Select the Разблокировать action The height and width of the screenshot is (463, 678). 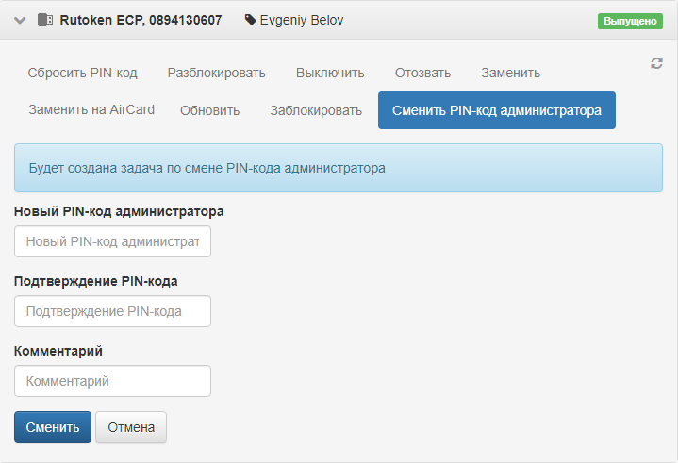pyautogui.click(x=216, y=73)
